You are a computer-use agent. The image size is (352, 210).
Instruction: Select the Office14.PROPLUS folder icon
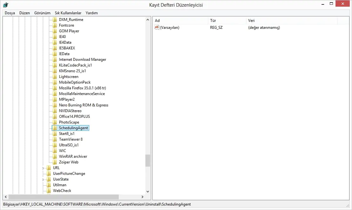54,116
